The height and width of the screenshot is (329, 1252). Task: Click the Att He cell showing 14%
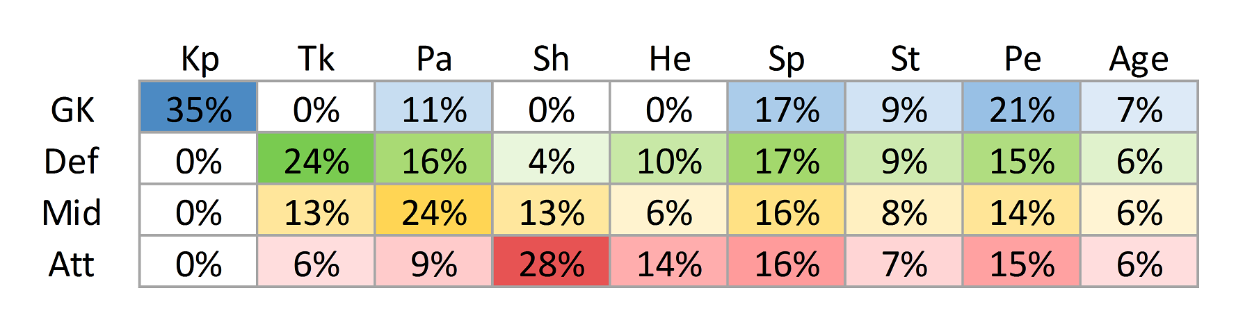coord(669,261)
